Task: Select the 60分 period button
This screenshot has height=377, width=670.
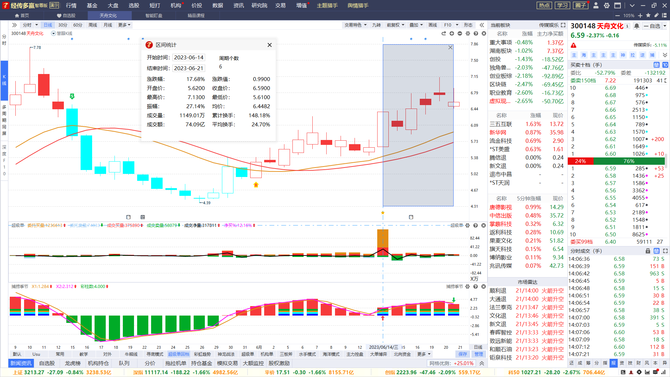Action: pyautogui.click(x=78, y=25)
